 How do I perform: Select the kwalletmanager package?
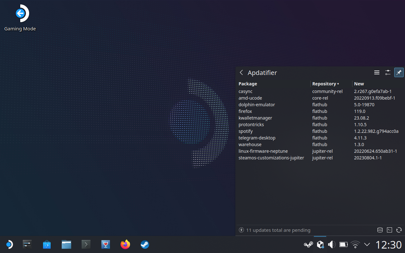tap(320, 118)
